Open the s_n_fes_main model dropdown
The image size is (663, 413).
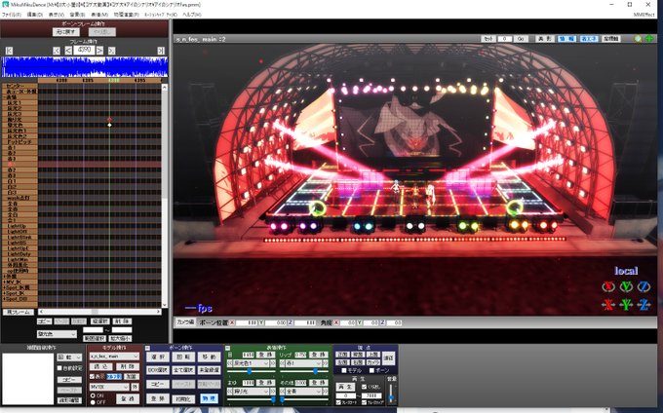(114, 357)
